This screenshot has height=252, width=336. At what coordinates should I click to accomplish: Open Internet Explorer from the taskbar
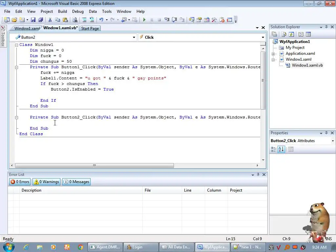click(26, 247)
